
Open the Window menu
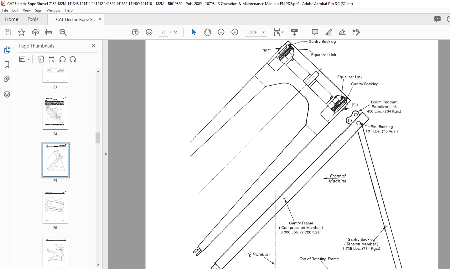tap(54, 10)
